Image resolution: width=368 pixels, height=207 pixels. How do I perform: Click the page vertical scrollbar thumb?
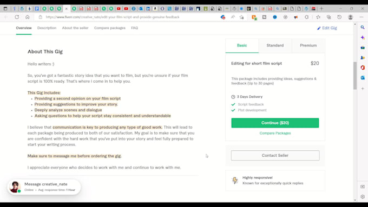click(355, 76)
